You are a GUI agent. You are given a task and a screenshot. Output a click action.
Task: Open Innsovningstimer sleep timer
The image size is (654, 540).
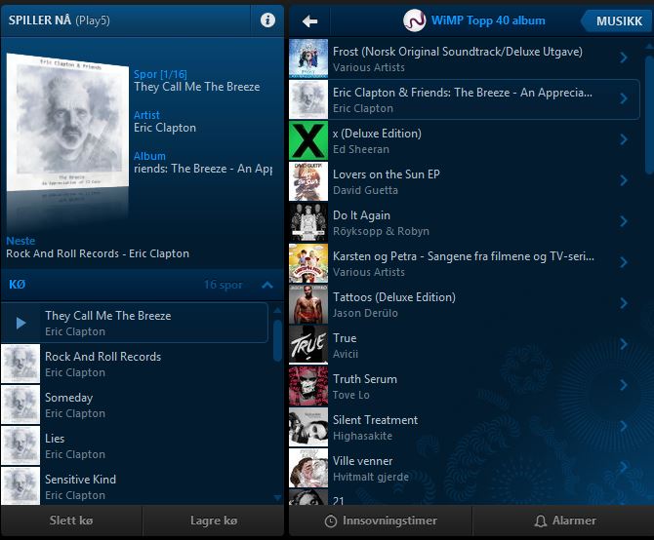tap(381, 521)
